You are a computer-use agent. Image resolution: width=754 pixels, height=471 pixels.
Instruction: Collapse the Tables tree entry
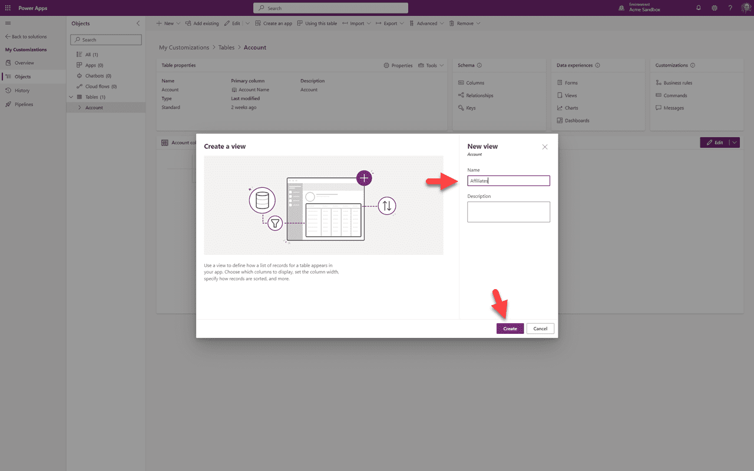pyautogui.click(x=71, y=97)
